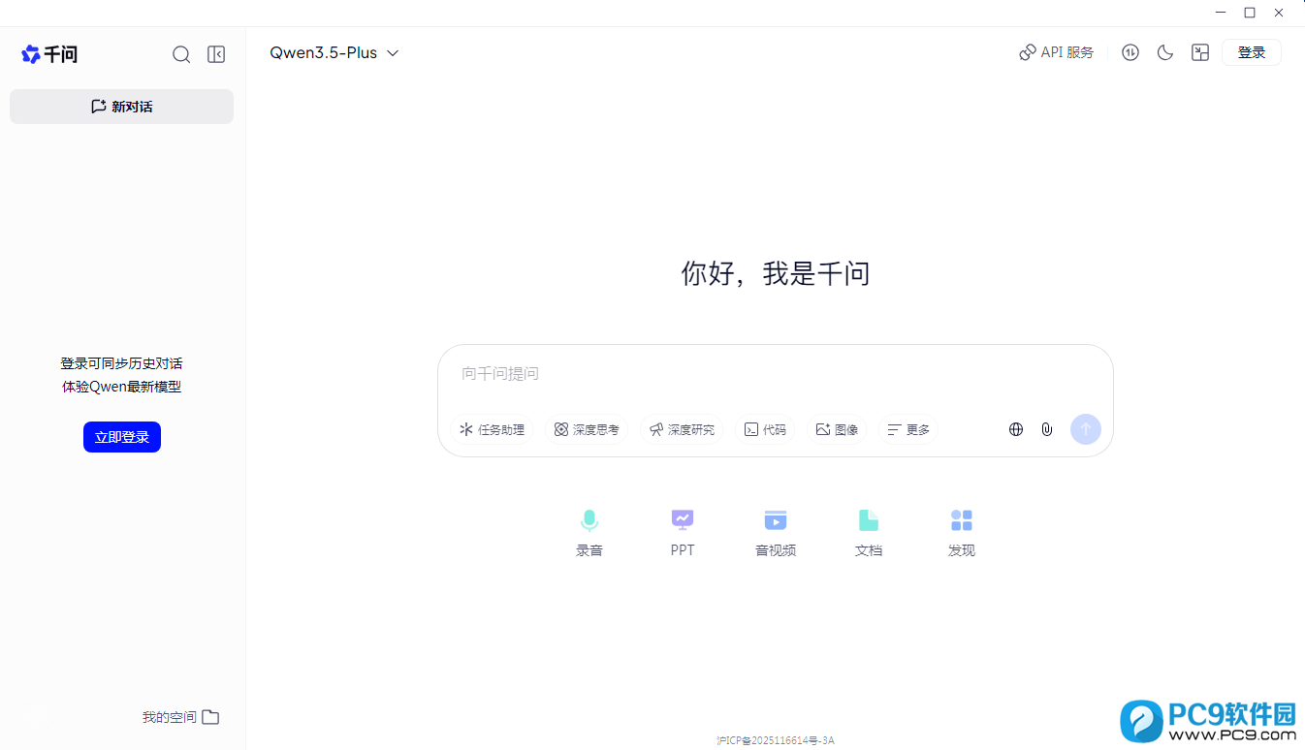Collapse the sidebar panel

[x=215, y=54]
